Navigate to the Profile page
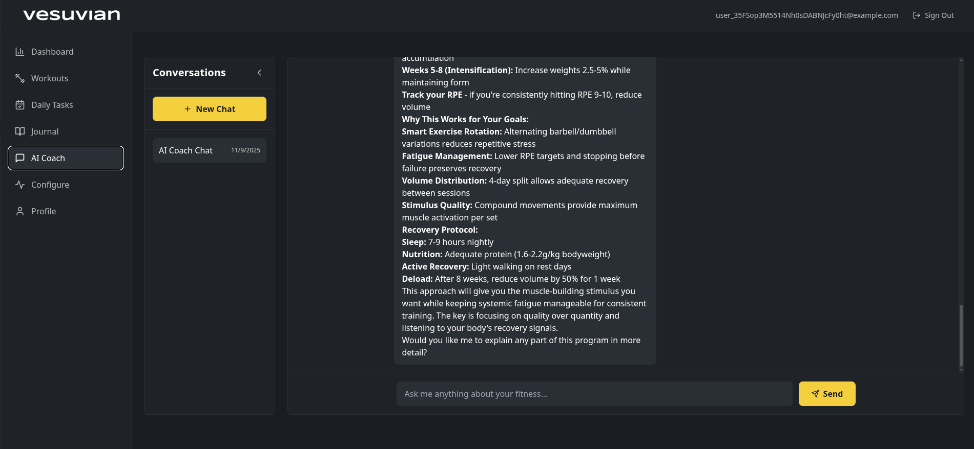The height and width of the screenshot is (449, 974). pyautogui.click(x=44, y=211)
